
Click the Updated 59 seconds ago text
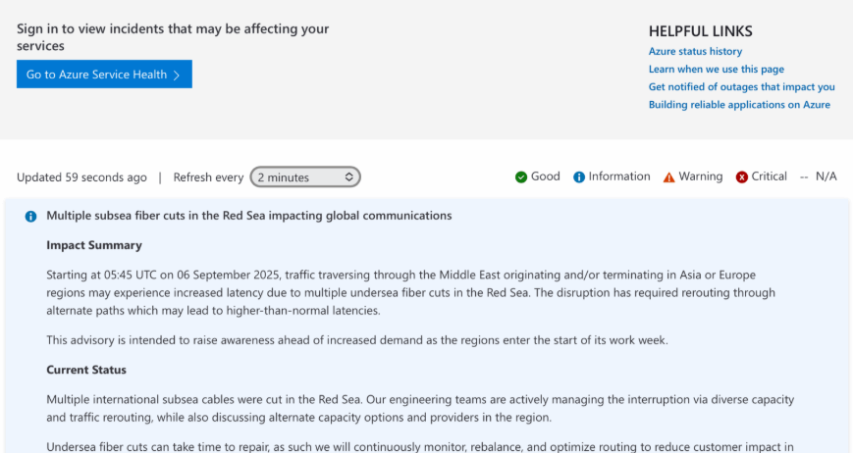click(81, 177)
